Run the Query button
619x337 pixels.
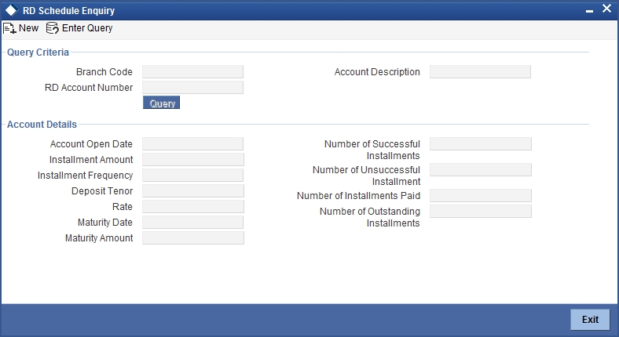[161, 103]
